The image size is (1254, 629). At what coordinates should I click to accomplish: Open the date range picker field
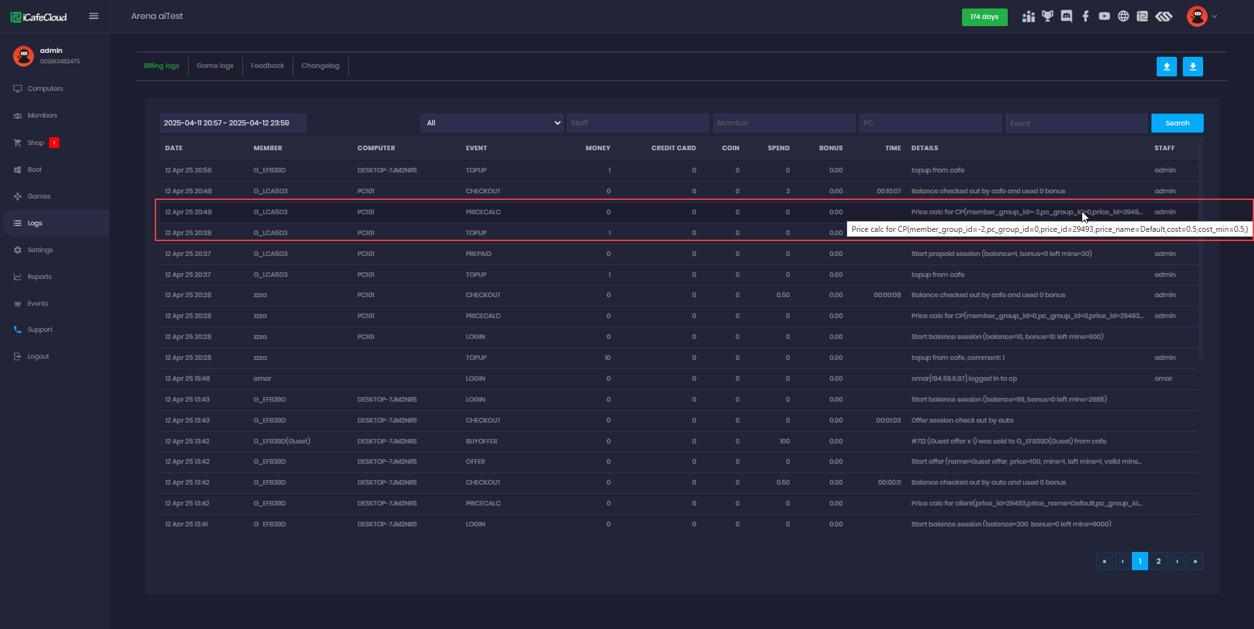click(x=233, y=123)
